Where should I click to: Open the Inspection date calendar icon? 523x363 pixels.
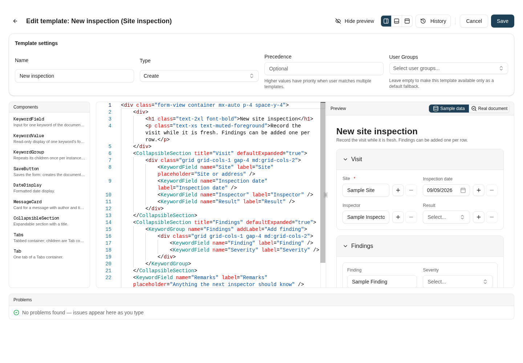pyautogui.click(x=463, y=190)
